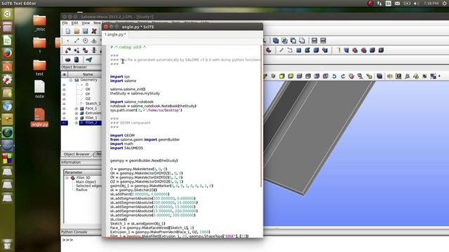Open the _misc folder on desktop
Viewport: 449px width, 252px height.
click(x=39, y=23)
